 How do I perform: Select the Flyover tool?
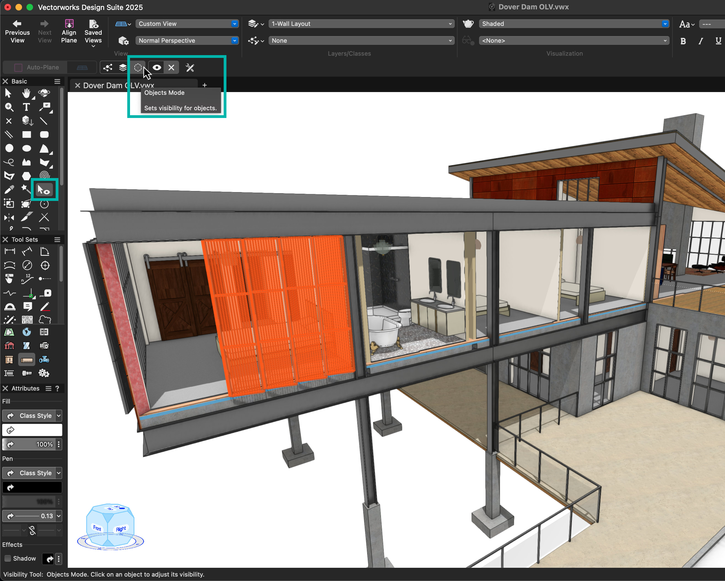coord(44,93)
